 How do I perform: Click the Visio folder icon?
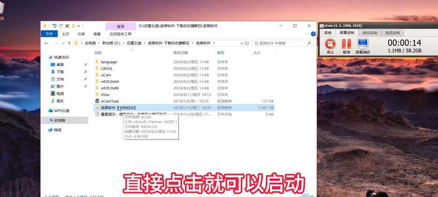(x=97, y=95)
